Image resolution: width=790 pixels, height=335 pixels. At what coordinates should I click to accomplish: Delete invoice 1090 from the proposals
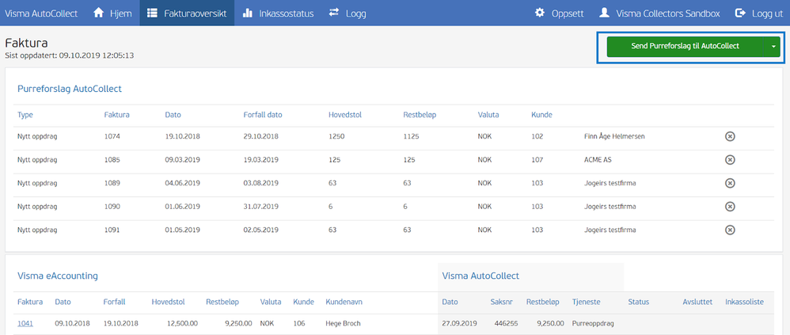(730, 207)
